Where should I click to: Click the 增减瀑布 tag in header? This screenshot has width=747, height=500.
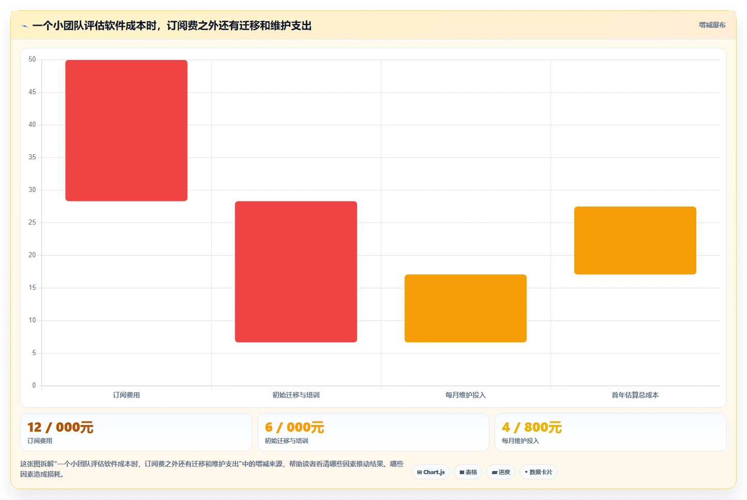[x=712, y=25]
